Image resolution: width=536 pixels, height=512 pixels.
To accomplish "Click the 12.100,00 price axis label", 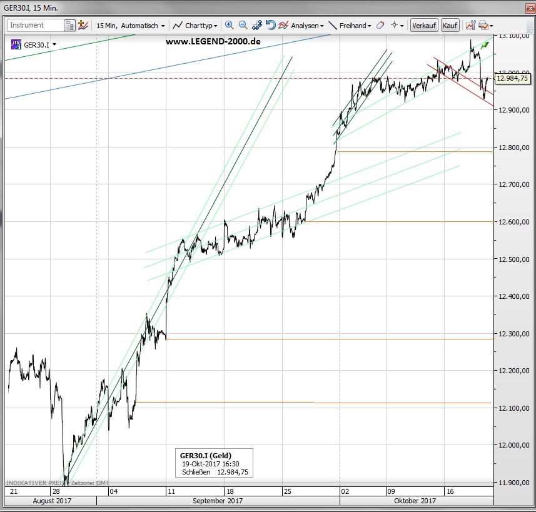I will 513,408.
